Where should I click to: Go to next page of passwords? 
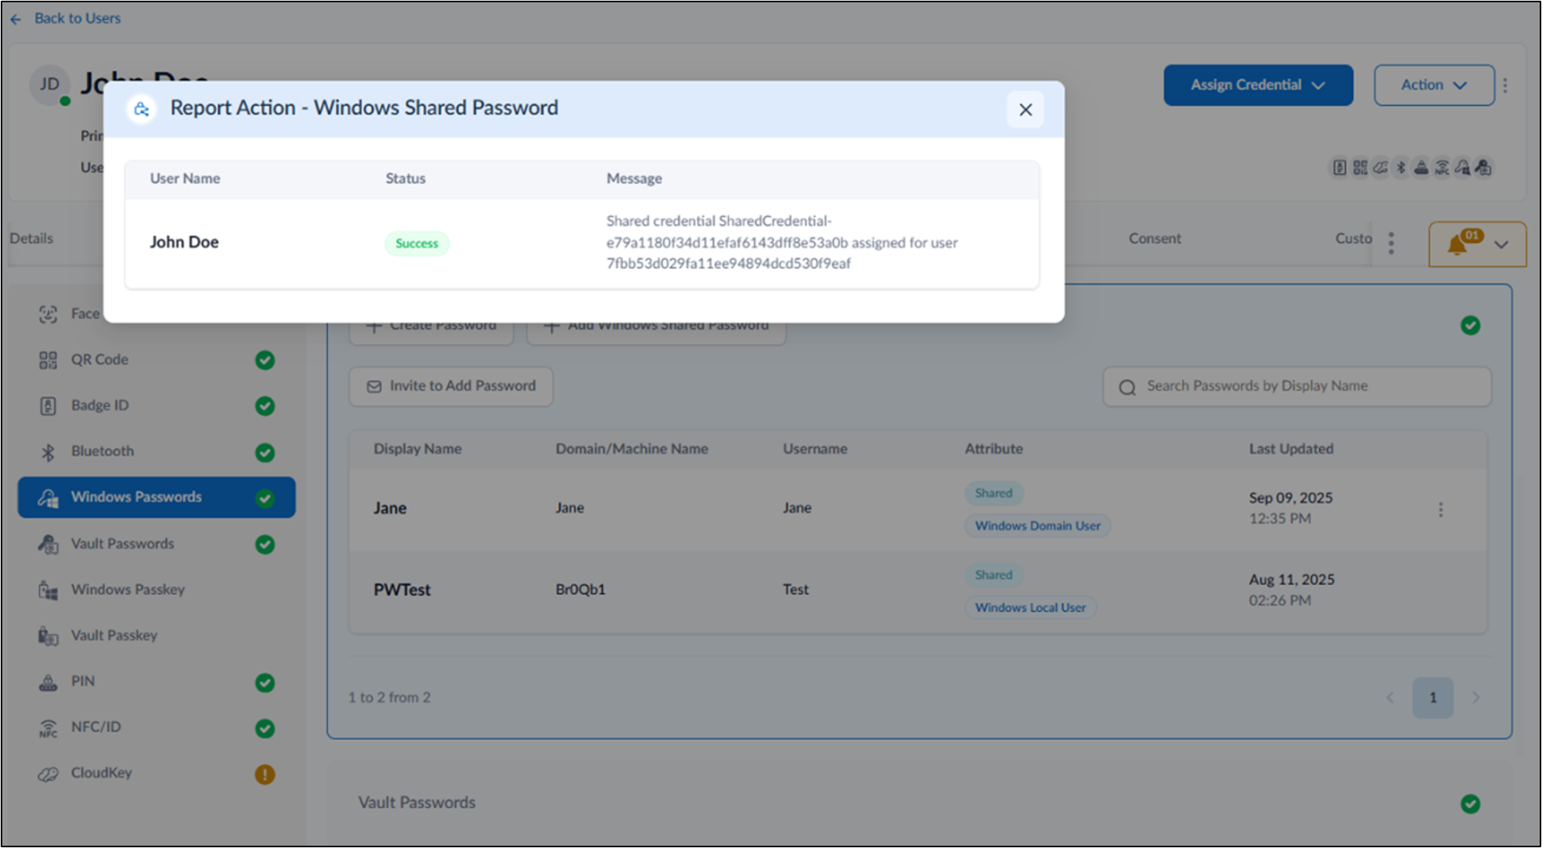pos(1475,697)
